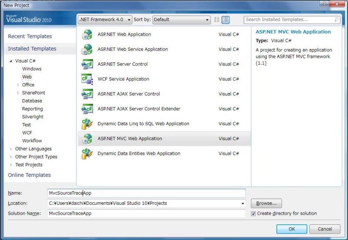This screenshot has width=348, height=240.
Task: Open Recent Templates section
Action: pos(30,37)
